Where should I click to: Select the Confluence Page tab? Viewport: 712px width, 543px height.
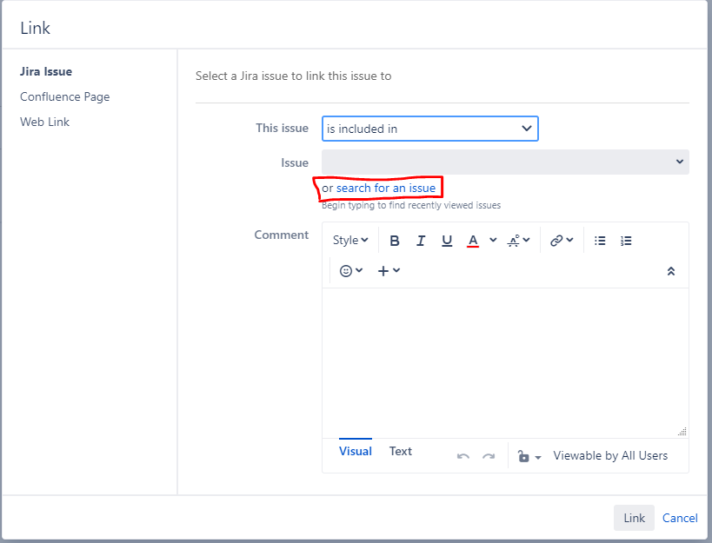pyautogui.click(x=65, y=96)
